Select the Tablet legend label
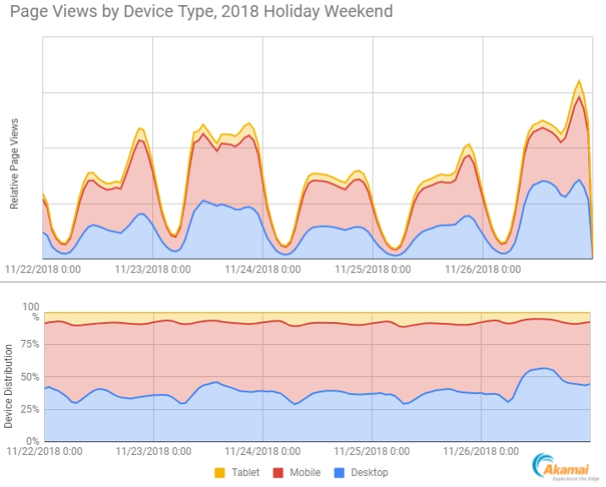606x487 pixels. pos(247,472)
